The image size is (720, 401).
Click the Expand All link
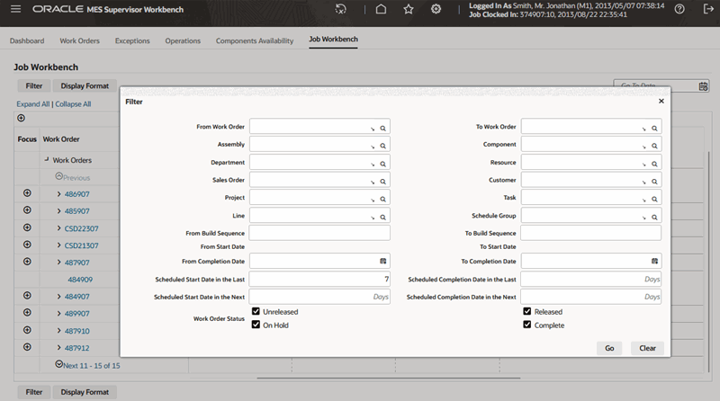33,104
